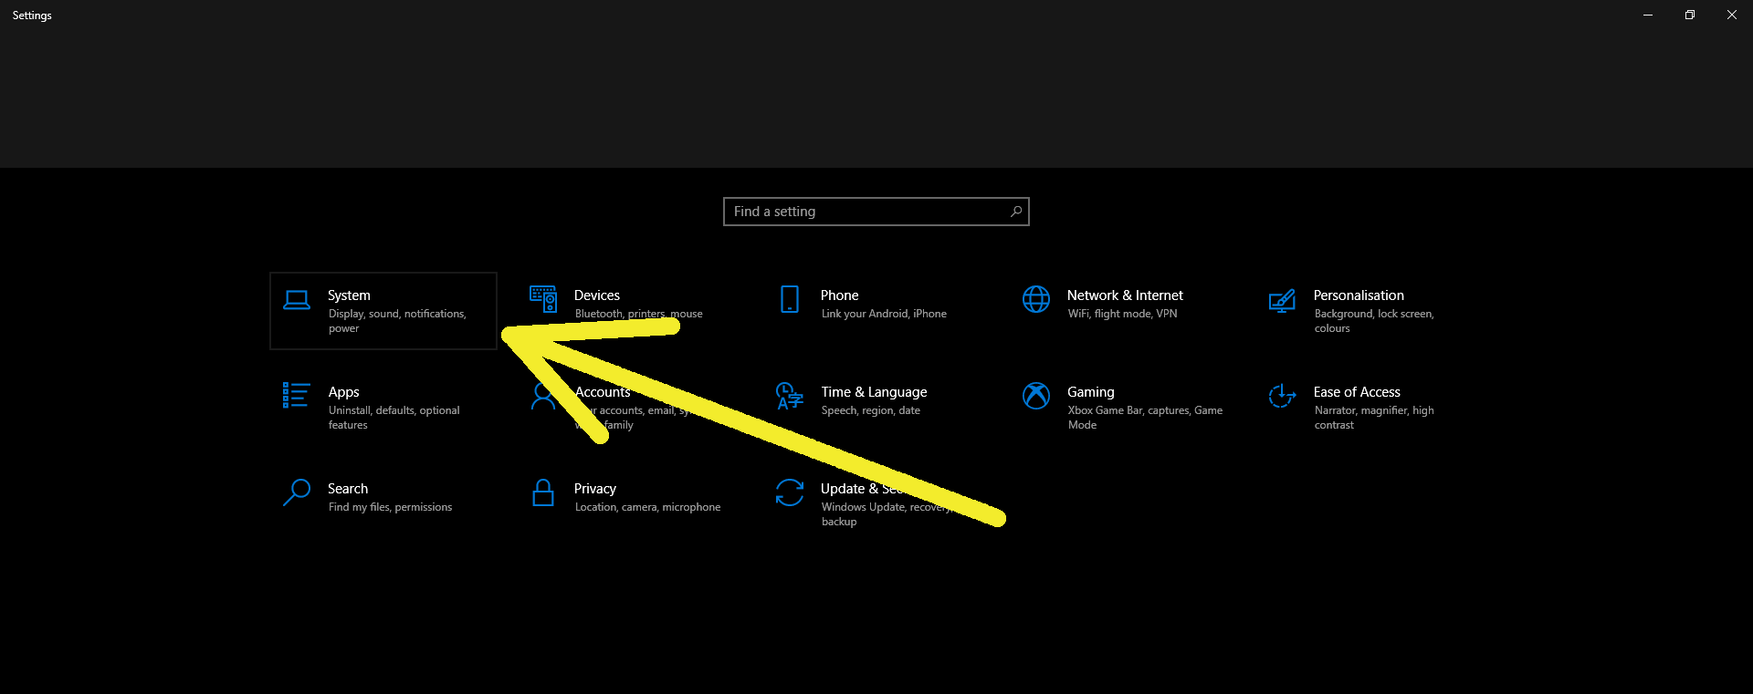The width and height of the screenshot is (1753, 694).
Task: Open the Gaming title label
Action: pyautogui.click(x=1091, y=392)
